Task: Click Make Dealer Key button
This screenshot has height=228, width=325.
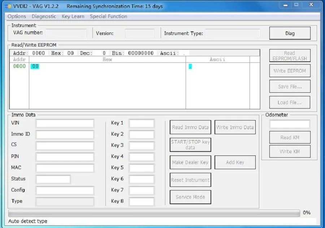Action: click(x=190, y=162)
